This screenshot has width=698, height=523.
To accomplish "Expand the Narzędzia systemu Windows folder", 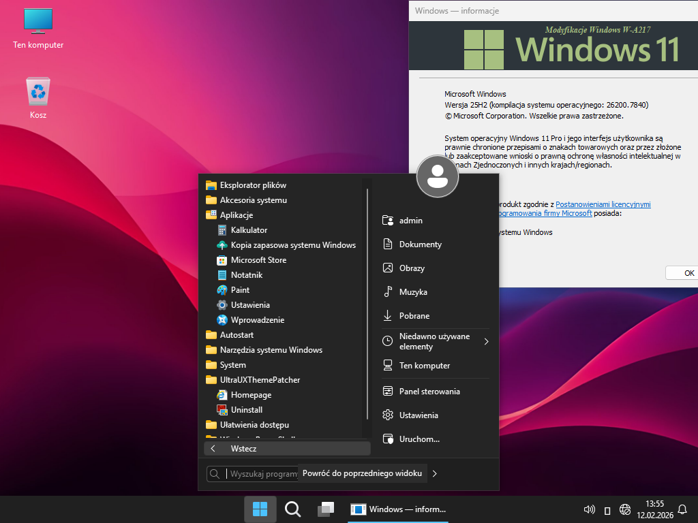I will point(271,350).
